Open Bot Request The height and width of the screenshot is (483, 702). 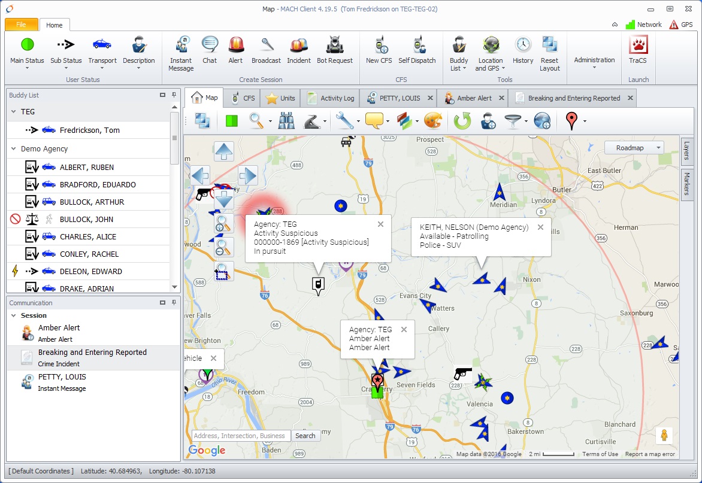click(334, 50)
